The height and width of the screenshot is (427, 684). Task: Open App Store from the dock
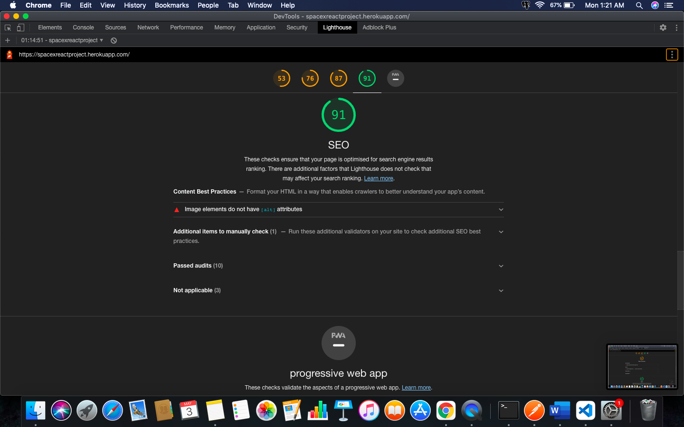(420, 410)
